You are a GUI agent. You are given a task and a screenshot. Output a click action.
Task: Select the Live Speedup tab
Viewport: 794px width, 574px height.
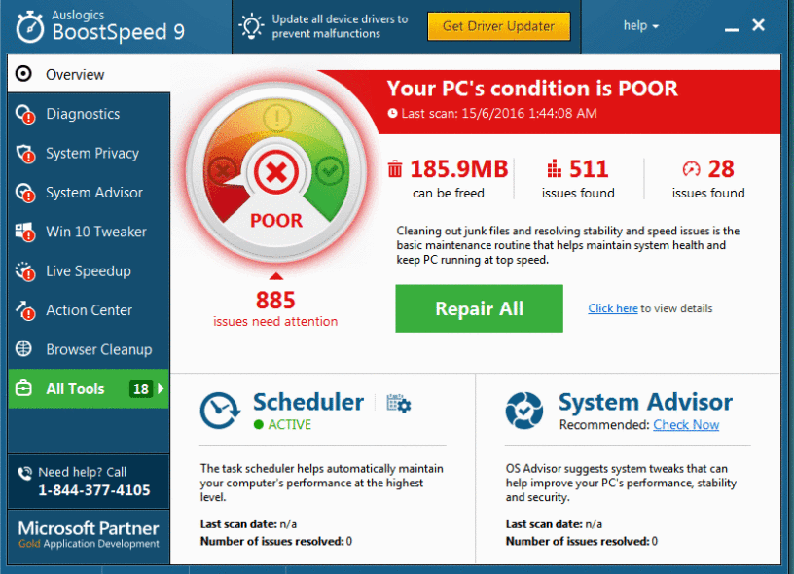point(90,271)
